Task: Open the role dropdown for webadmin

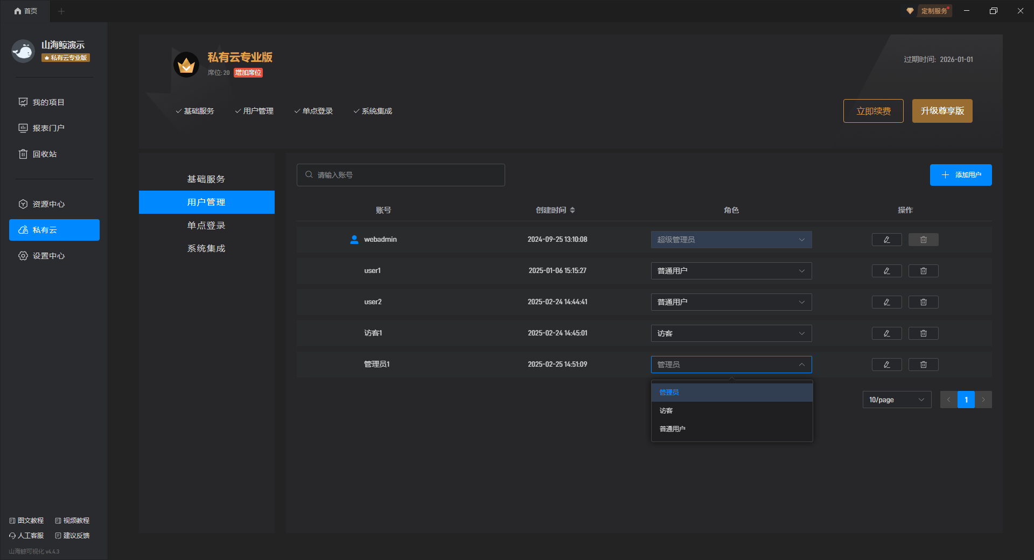Action: click(x=731, y=240)
